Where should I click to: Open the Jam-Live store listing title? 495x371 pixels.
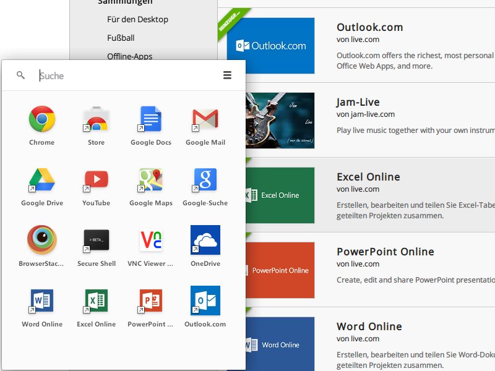coord(358,102)
